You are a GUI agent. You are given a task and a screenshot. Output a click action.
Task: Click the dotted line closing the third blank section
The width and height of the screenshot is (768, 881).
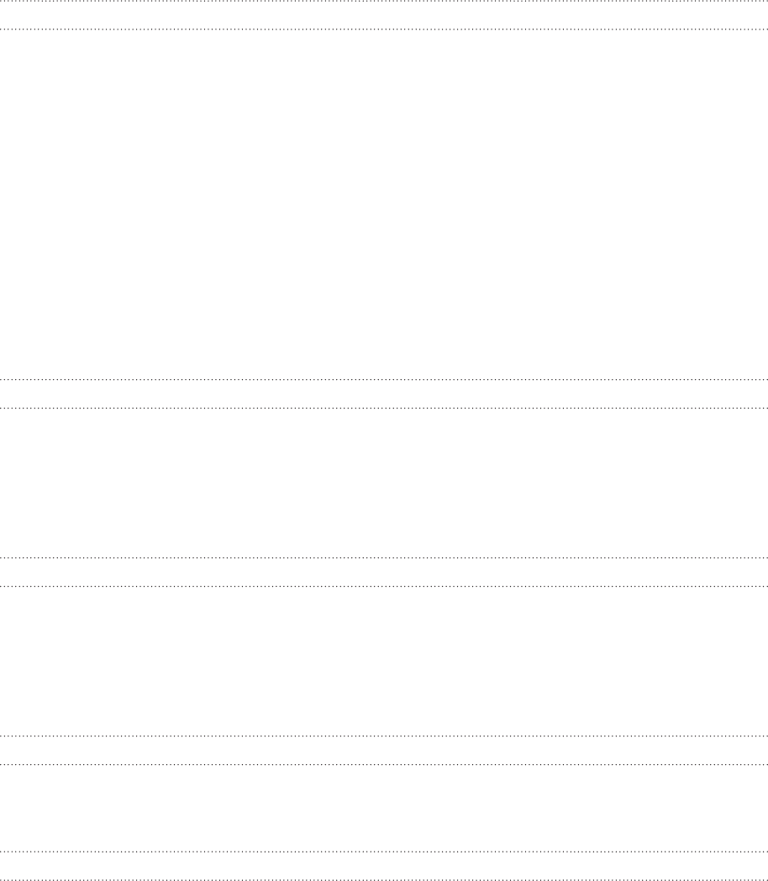tap(384, 736)
